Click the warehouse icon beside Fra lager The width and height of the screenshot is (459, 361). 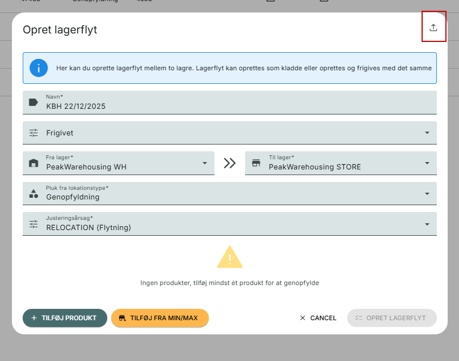[33, 163]
